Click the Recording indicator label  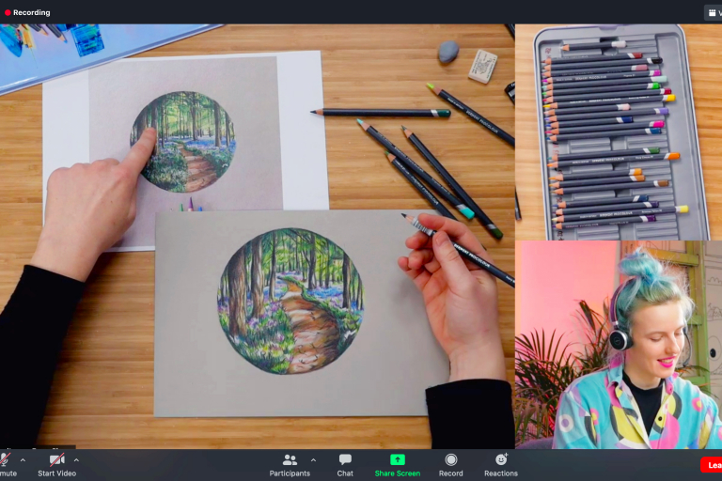[31, 12]
